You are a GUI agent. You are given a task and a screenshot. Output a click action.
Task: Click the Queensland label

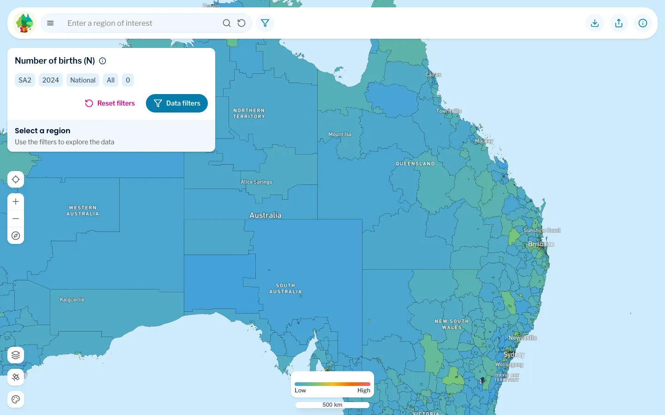(x=415, y=164)
